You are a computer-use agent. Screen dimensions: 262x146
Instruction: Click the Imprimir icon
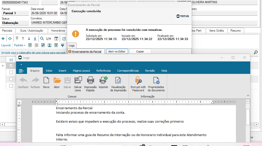(103, 83)
